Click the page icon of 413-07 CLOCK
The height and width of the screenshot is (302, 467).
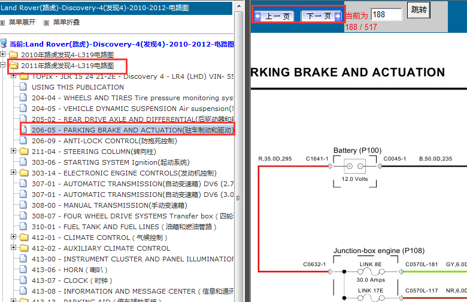tap(23, 280)
